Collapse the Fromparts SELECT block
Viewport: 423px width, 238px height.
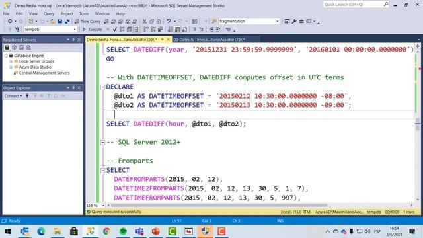point(102,171)
